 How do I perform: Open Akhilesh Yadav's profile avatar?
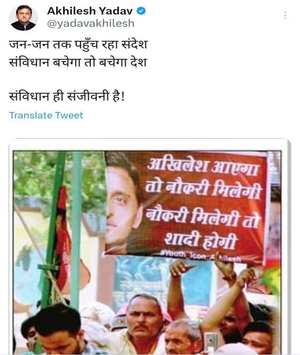(x=23, y=18)
